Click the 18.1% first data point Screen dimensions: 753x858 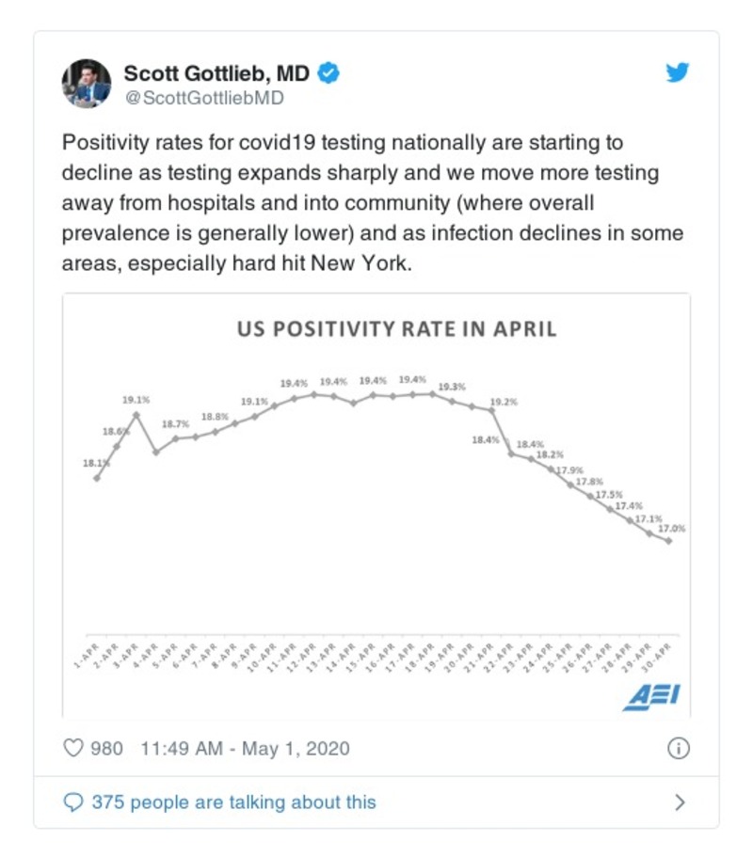tap(97, 478)
